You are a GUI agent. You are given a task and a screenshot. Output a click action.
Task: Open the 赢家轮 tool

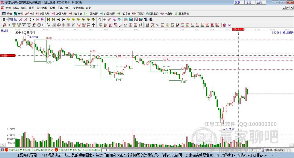(152, 14)
